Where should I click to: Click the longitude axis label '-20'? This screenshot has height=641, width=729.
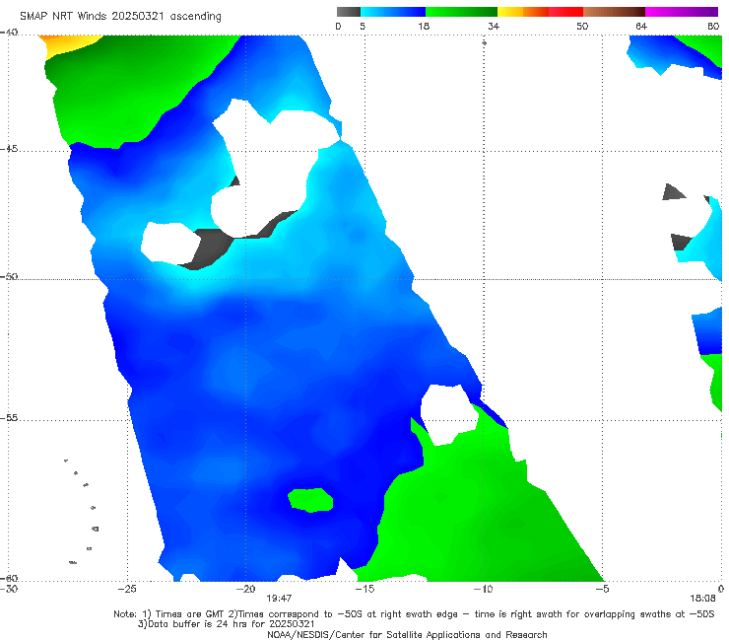pos(246,589)
